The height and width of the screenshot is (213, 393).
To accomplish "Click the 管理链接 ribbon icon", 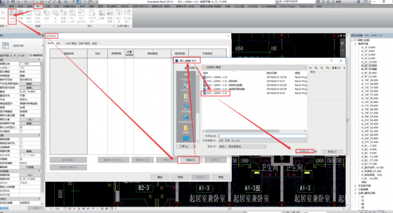I will pyautogui.click(x=63, y=16).
